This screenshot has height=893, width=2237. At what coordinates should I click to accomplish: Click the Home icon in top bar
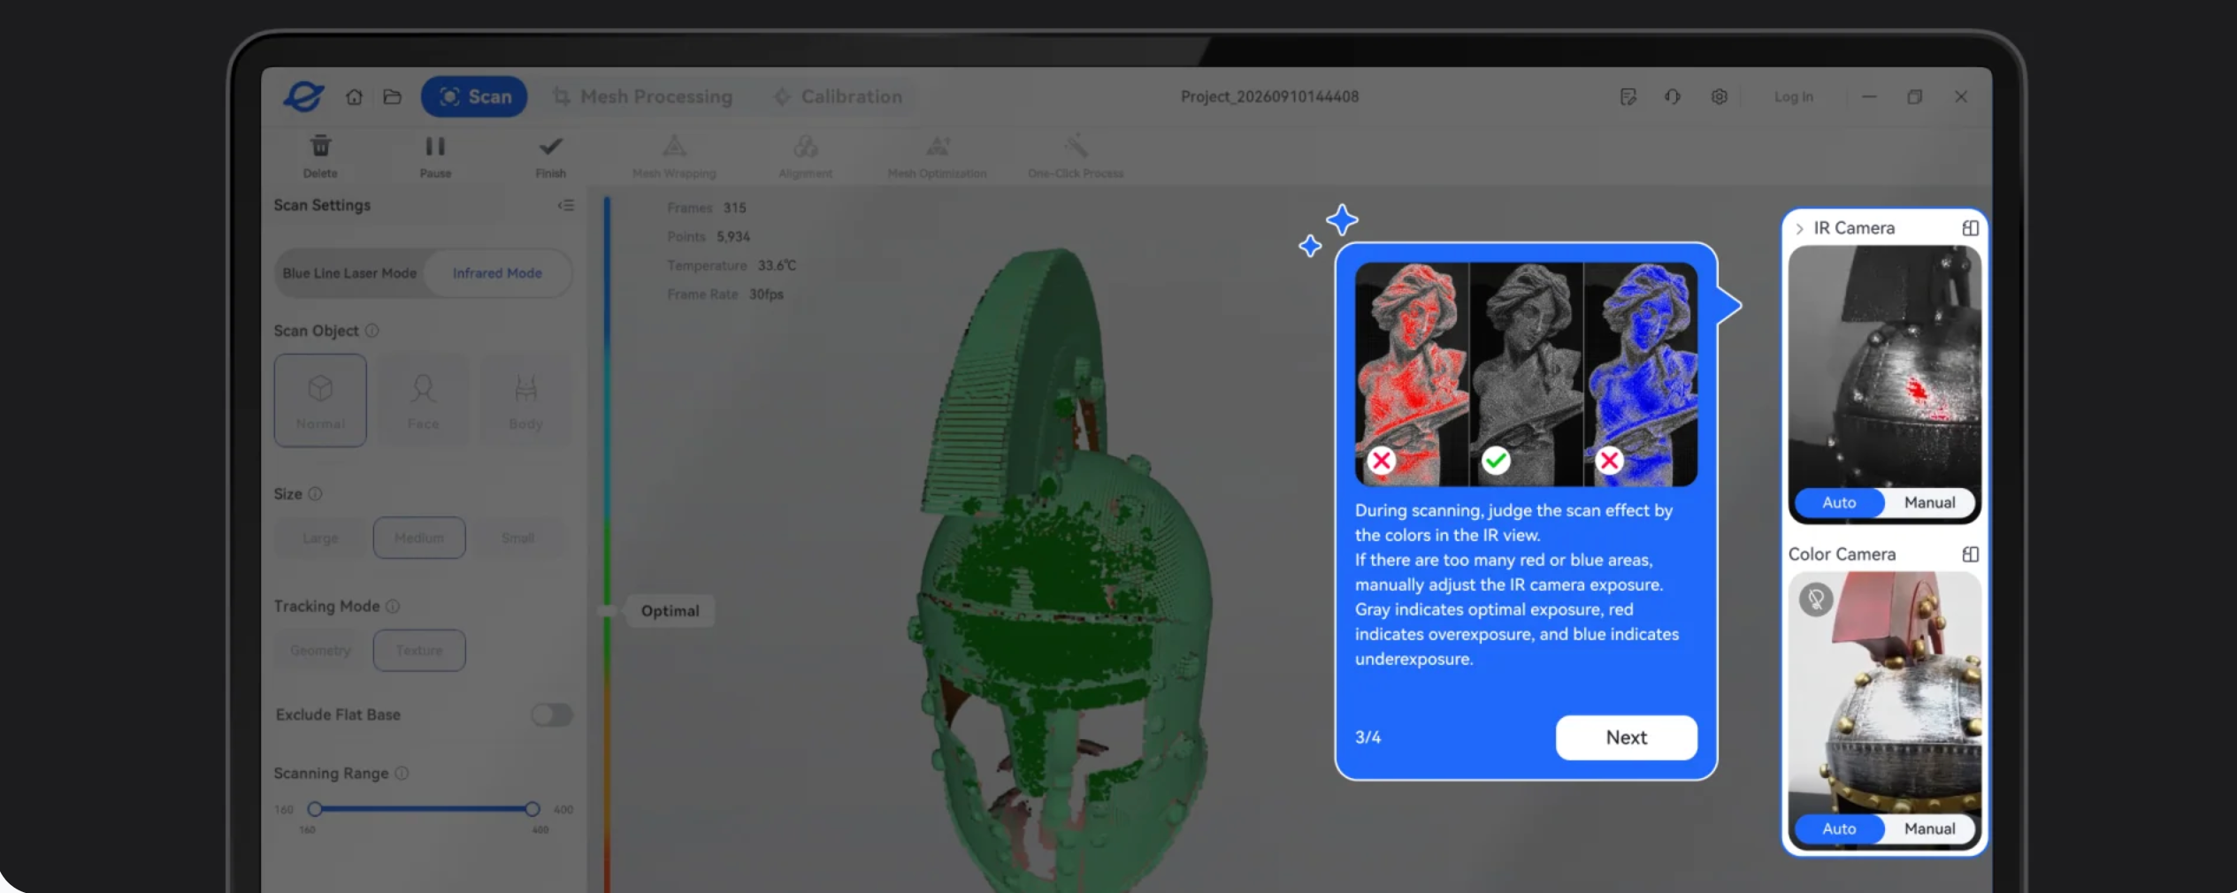[x=354, y=97]
